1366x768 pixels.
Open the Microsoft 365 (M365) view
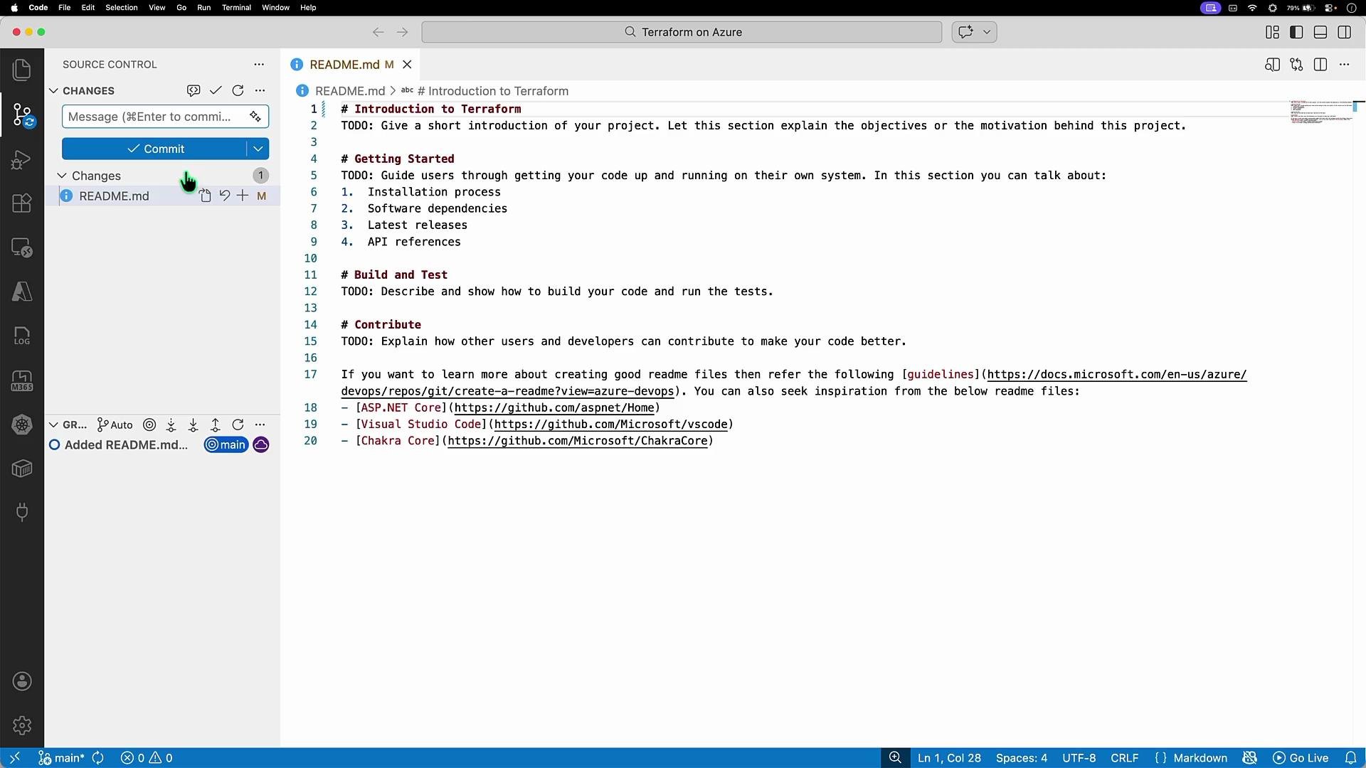[22, 380]
